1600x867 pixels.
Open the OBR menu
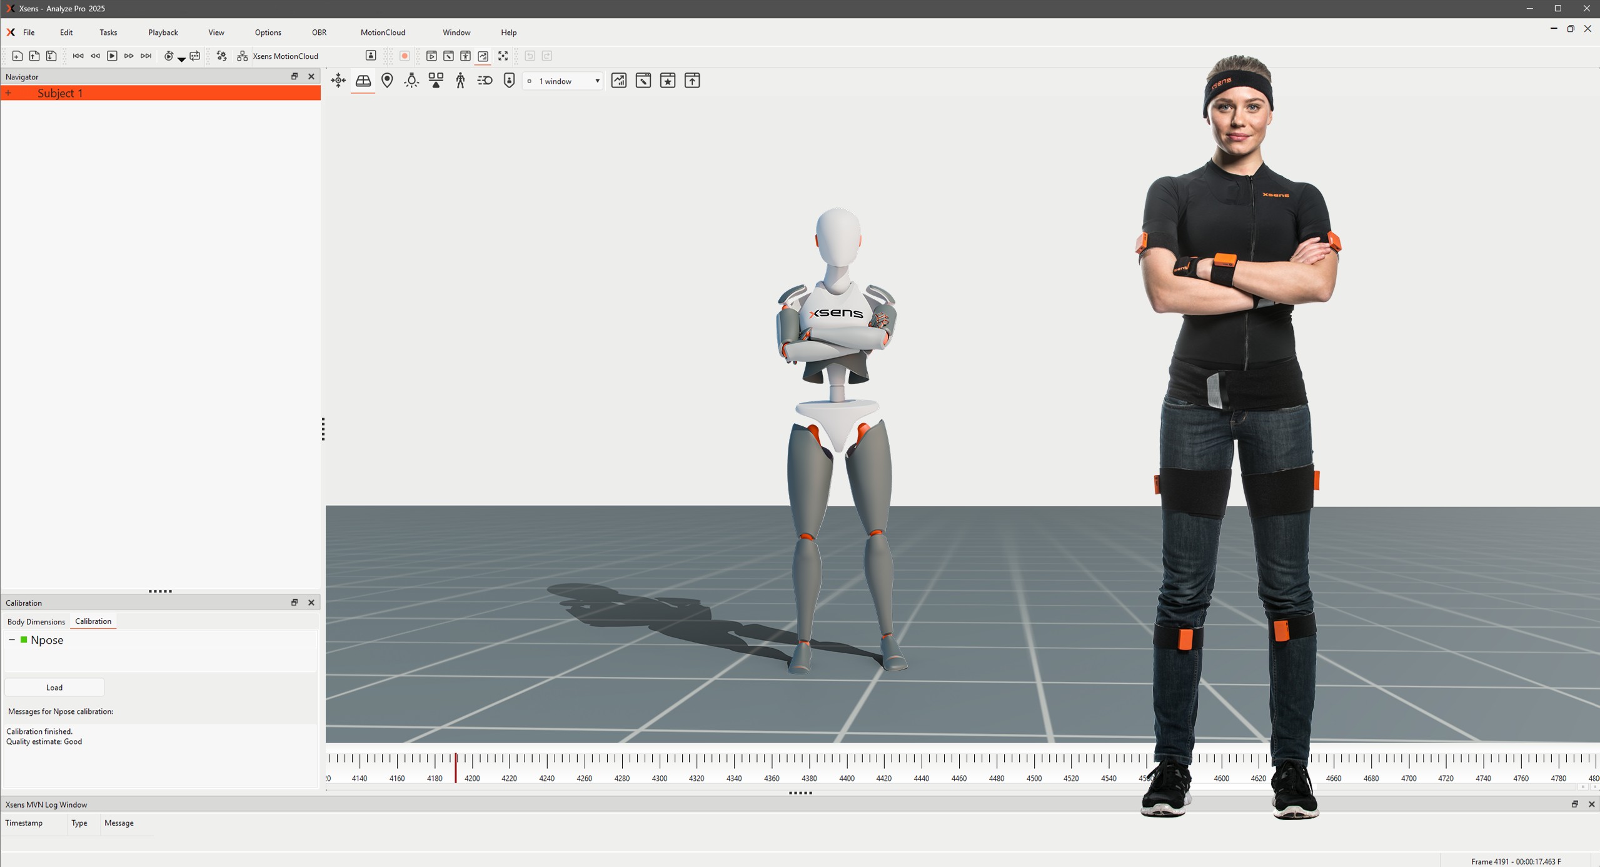pos(319,33)
